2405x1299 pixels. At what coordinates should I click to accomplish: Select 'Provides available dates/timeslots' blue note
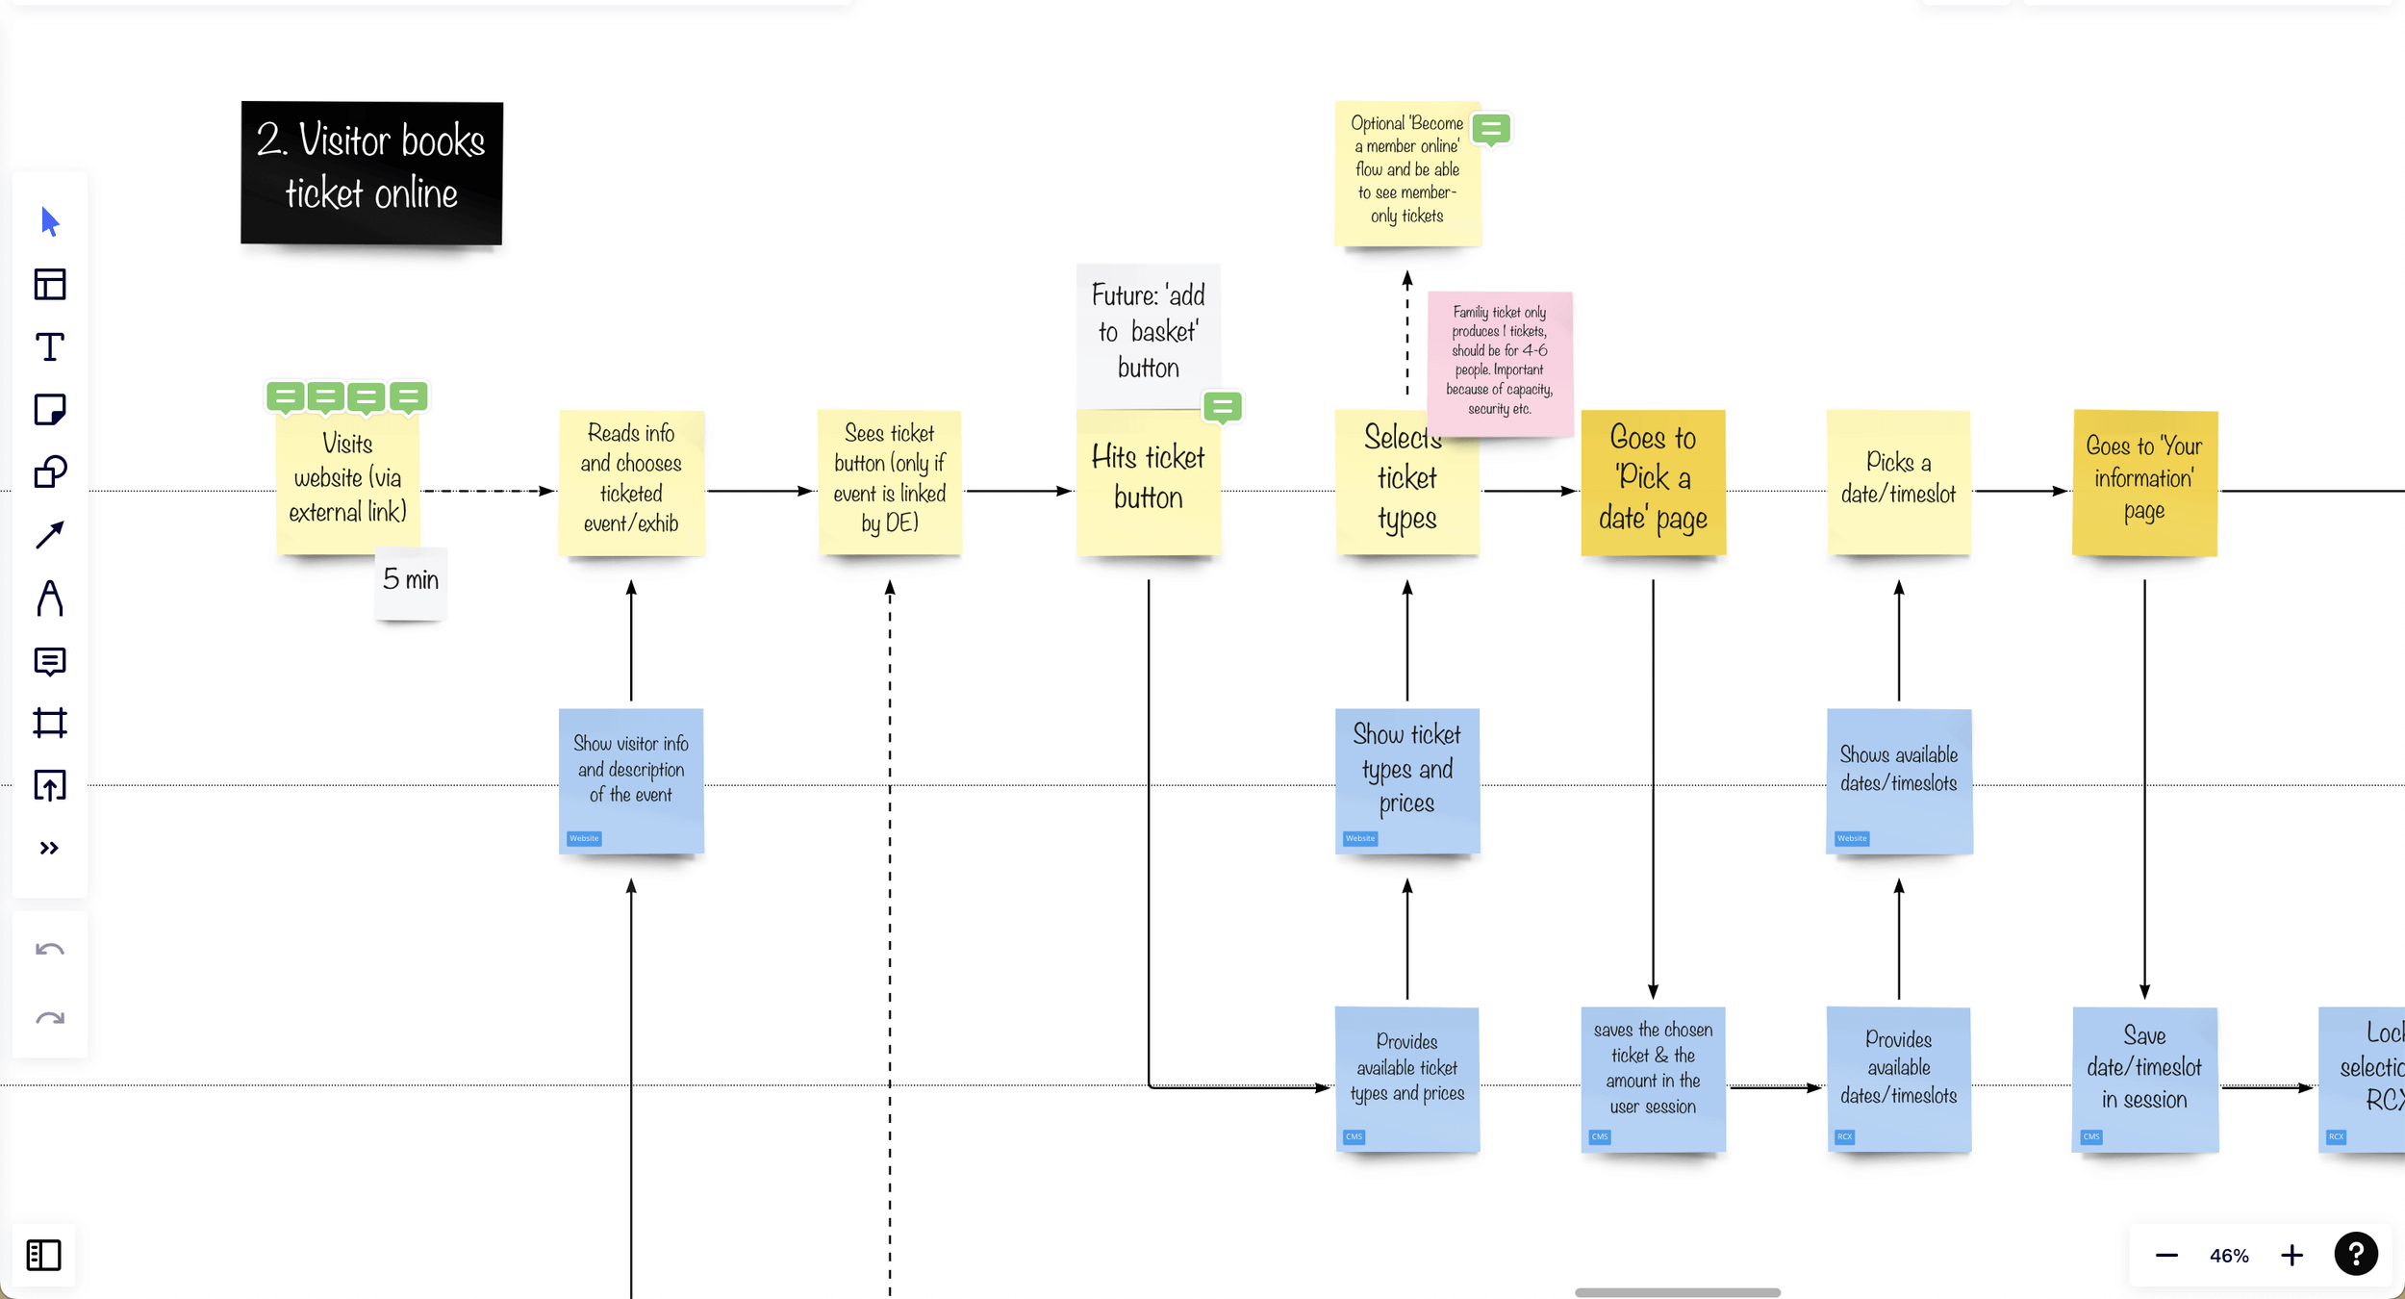(1899, 1079)
